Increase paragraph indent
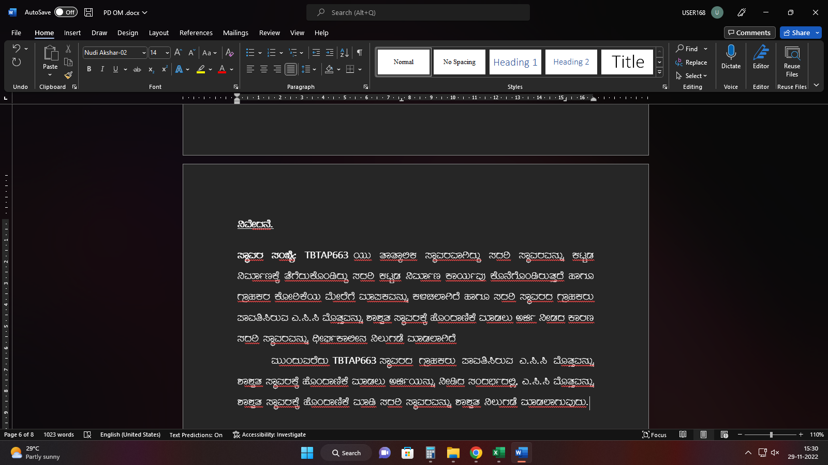828x465 pixels. click(329, 53)
